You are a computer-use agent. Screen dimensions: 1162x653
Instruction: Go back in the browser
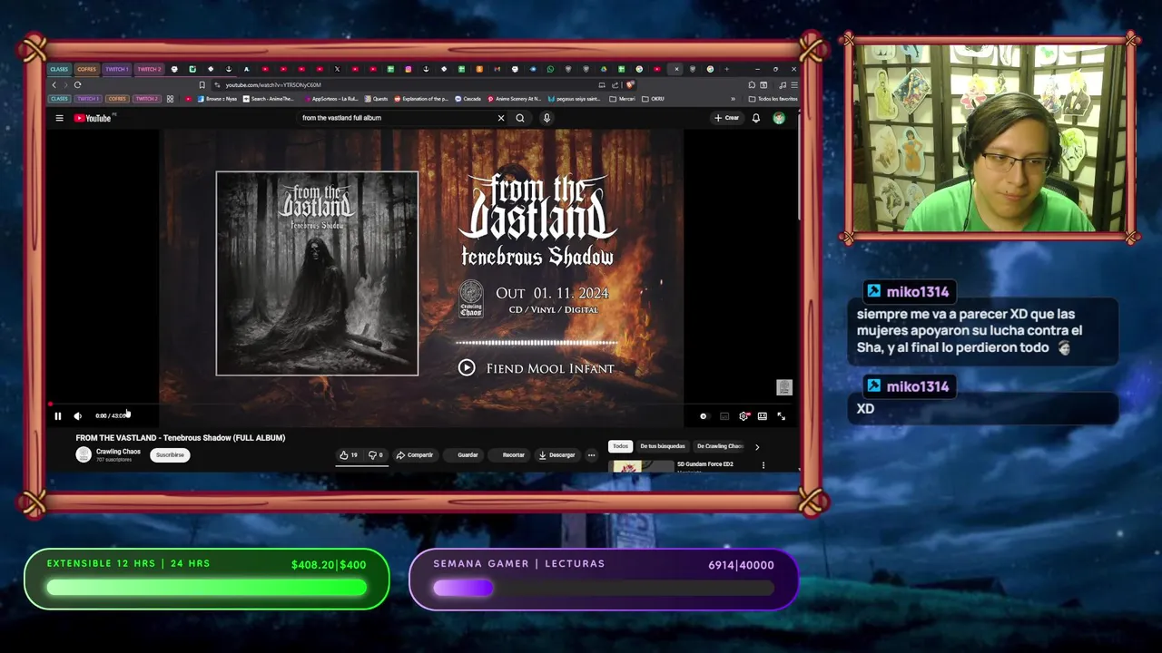coord(54,85)
